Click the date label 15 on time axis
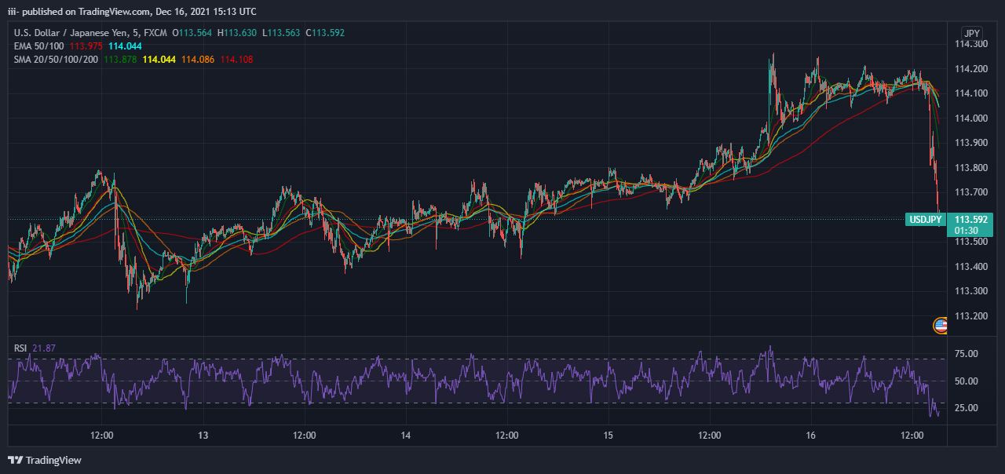This screenshot has height=474, width=1005. [x=608, y=436]
